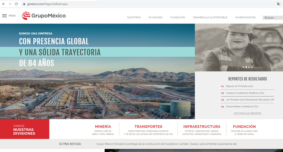View site security info via the lock icon
The height and width of the screenshot is (152, 283).
(24, 4)
